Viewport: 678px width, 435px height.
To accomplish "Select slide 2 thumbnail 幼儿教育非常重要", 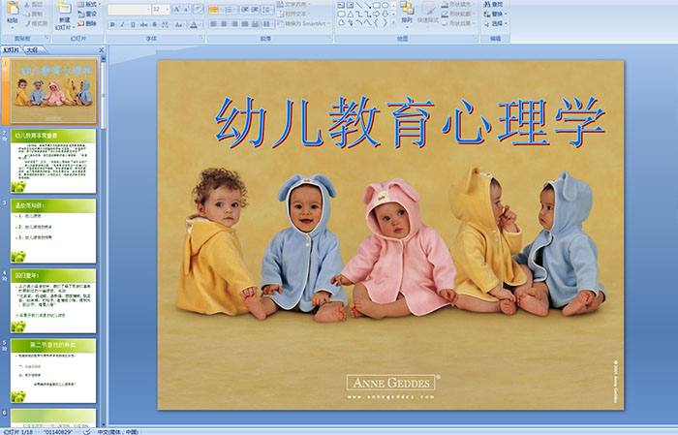I will coord(53,161).
